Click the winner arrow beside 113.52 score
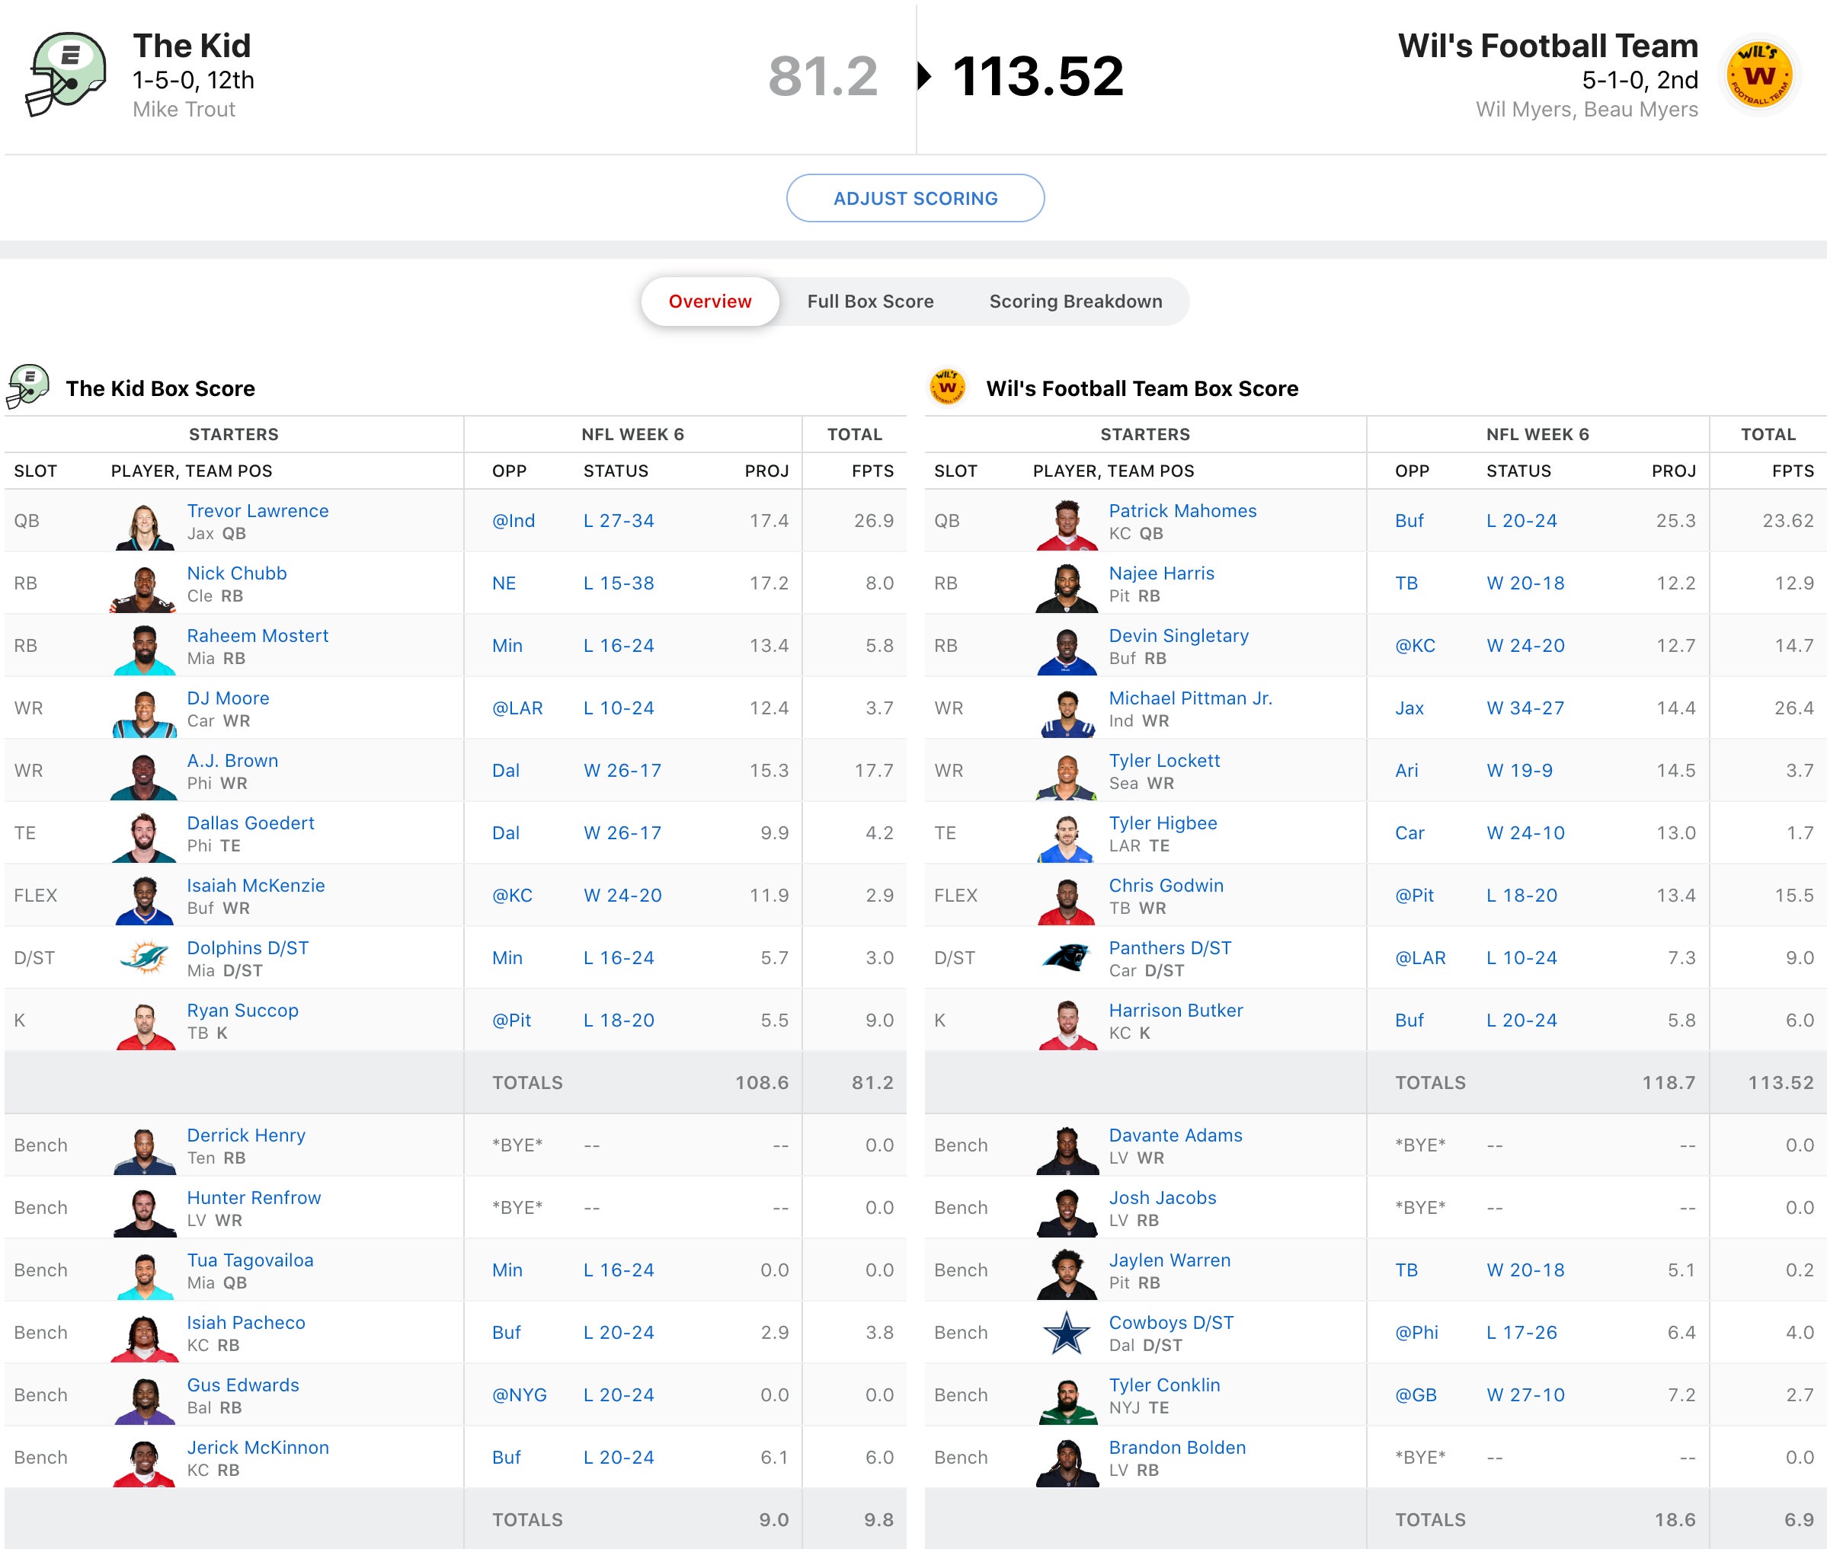1827x1549 pixels. 923,75
